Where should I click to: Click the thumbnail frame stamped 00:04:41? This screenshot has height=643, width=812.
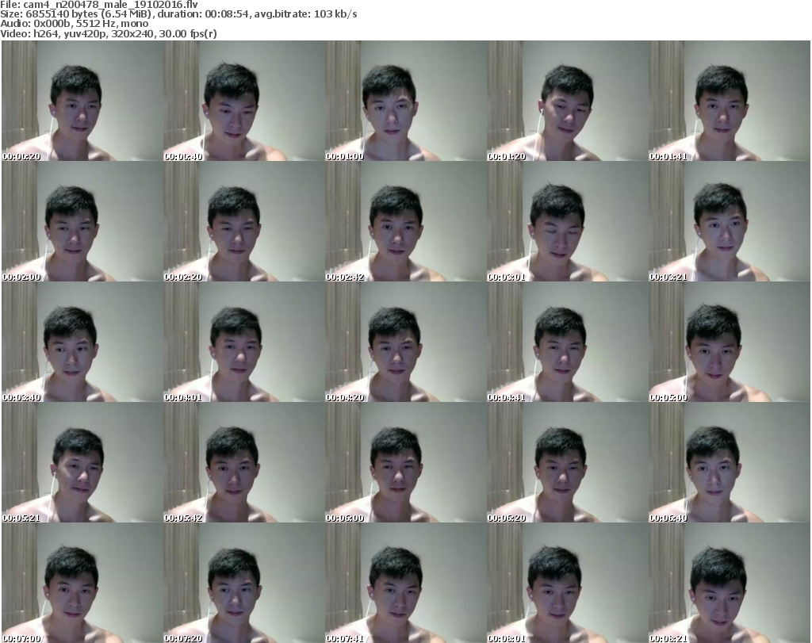[x=567, y=343]
